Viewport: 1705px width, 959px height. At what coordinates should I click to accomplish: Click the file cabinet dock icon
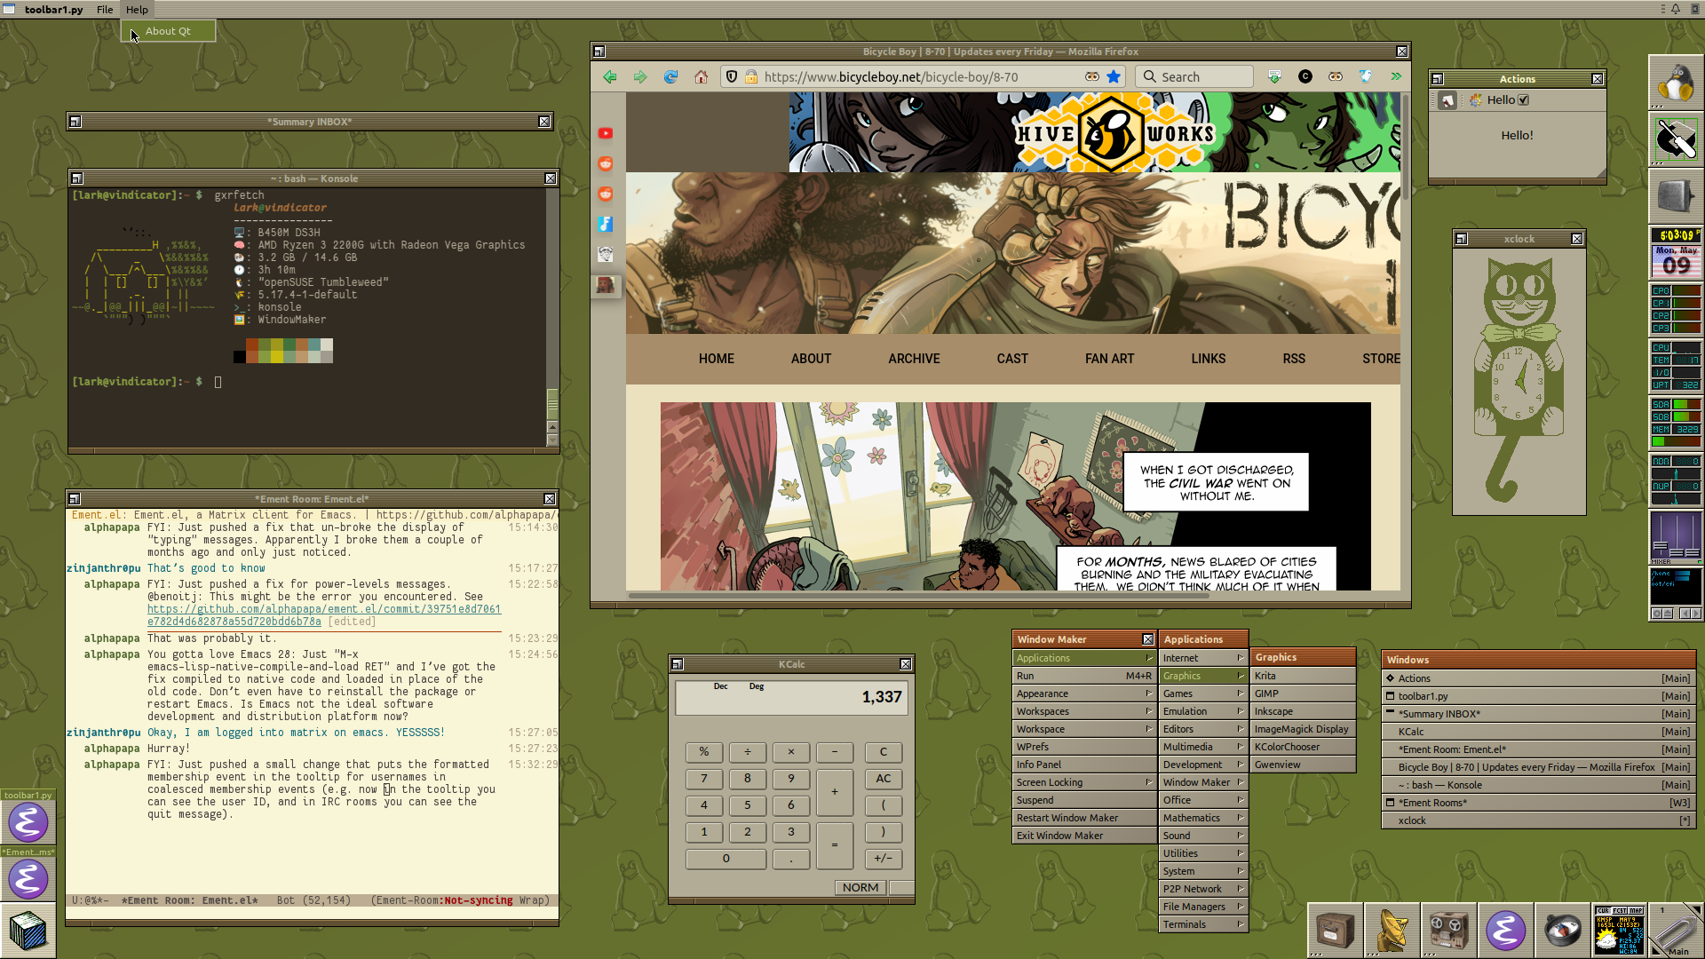[1335, 931]
